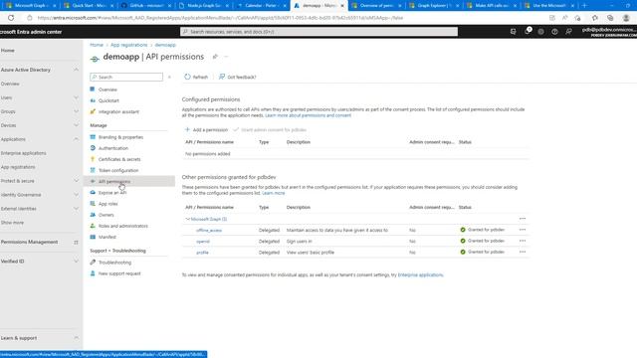637x358 pixels.
Task: Open ellipsis menu for profile row
Action: click(523, 252)
